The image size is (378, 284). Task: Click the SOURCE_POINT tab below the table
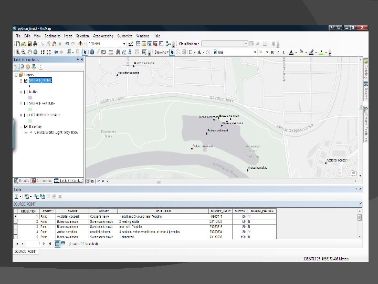26,251
